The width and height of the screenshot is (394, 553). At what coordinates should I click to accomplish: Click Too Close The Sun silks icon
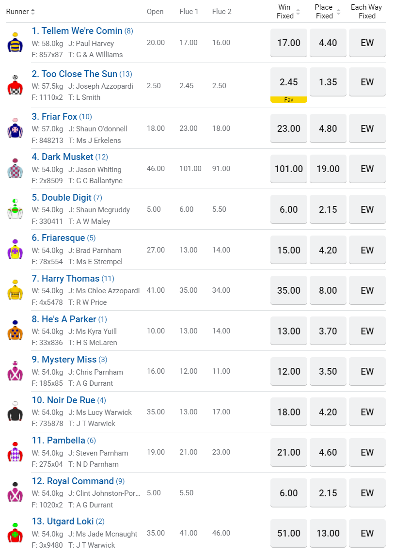click(x=15, y=86)
